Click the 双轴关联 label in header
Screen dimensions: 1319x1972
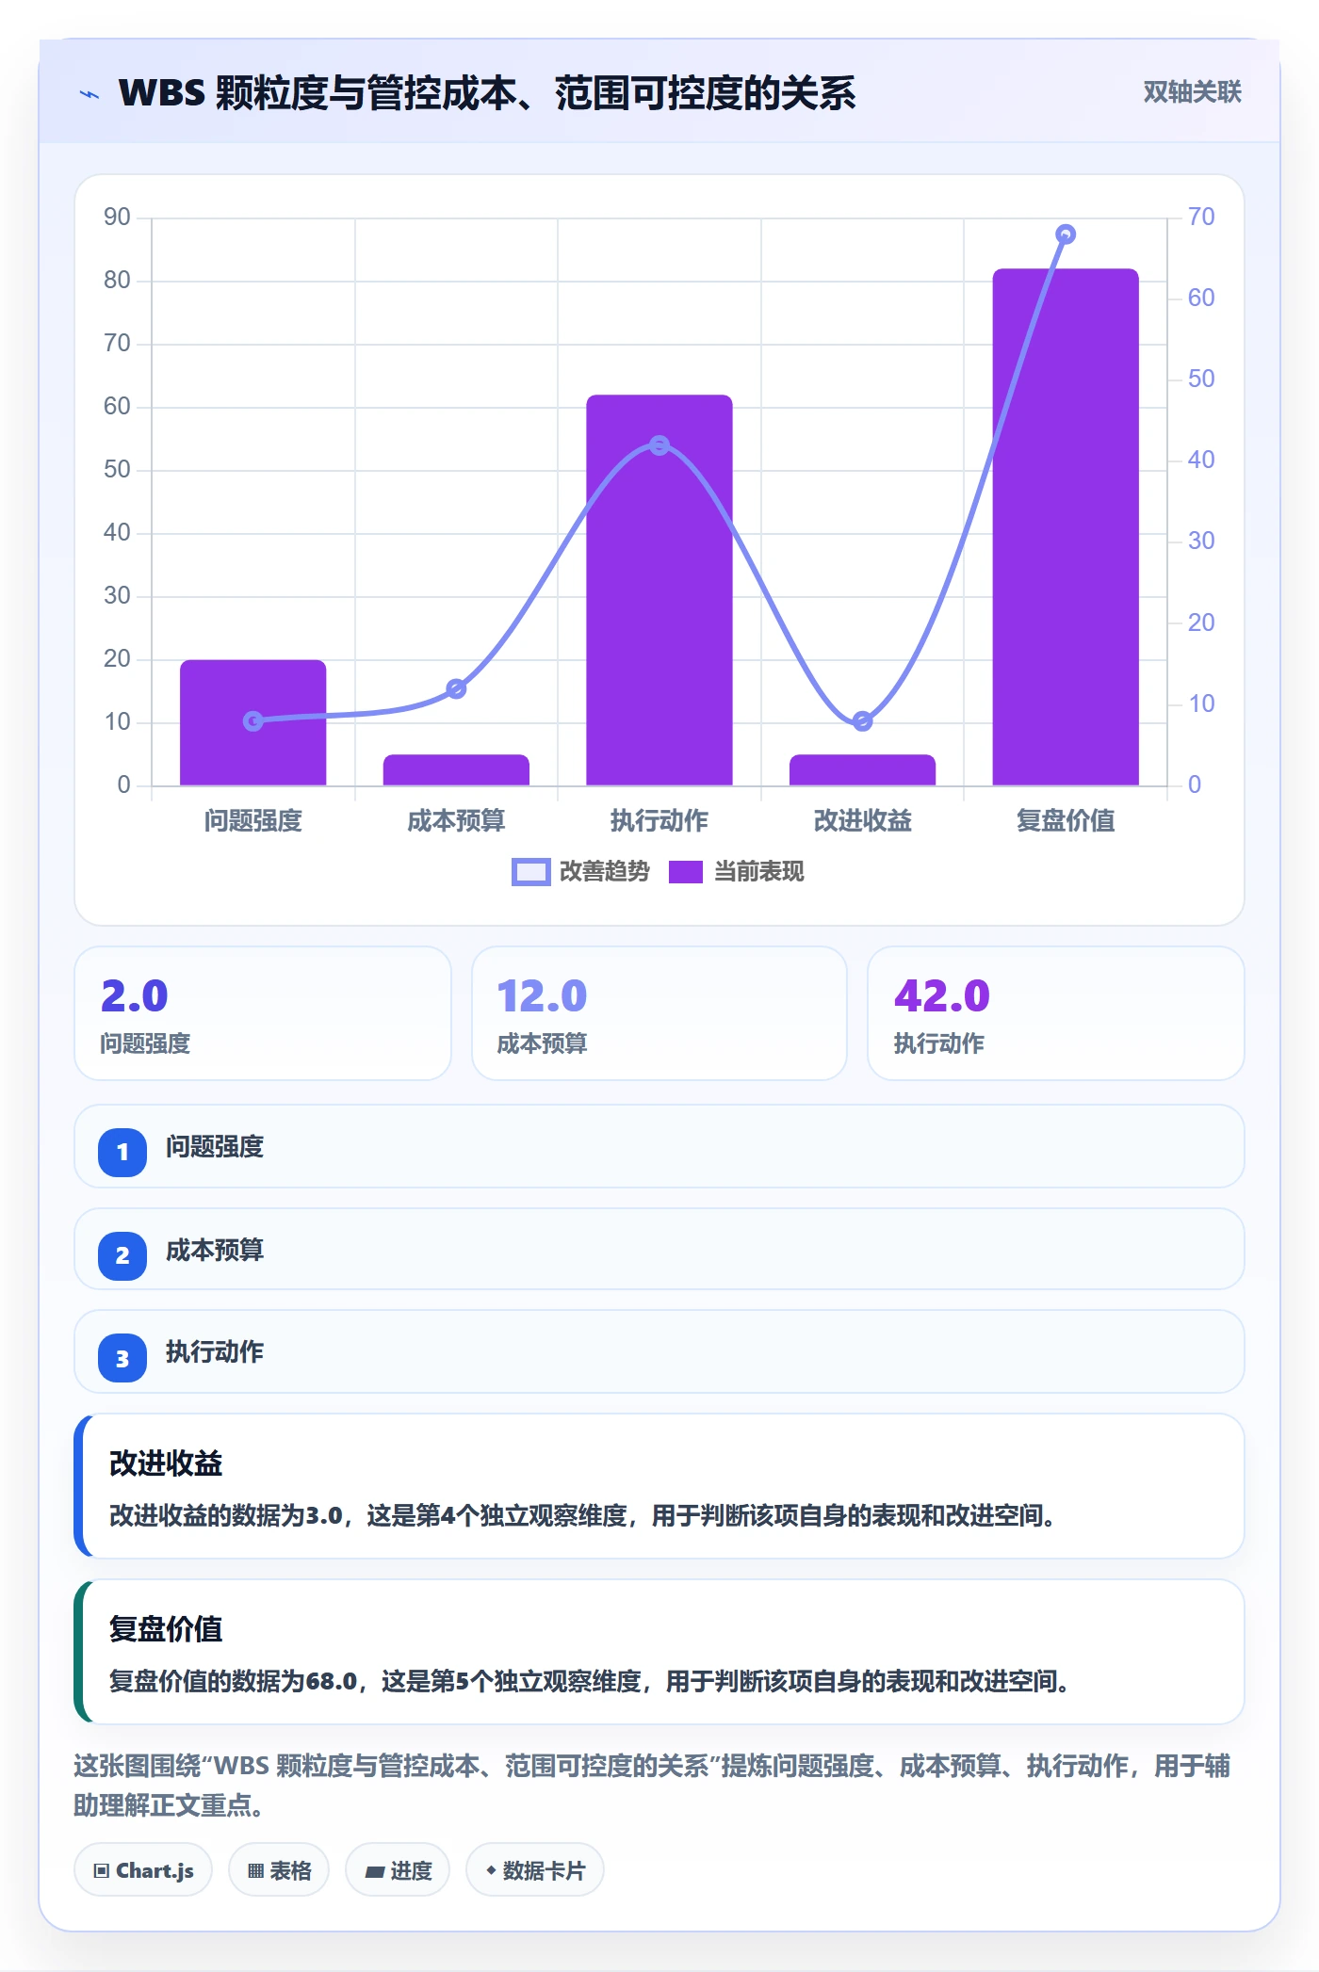point(1192,92)
